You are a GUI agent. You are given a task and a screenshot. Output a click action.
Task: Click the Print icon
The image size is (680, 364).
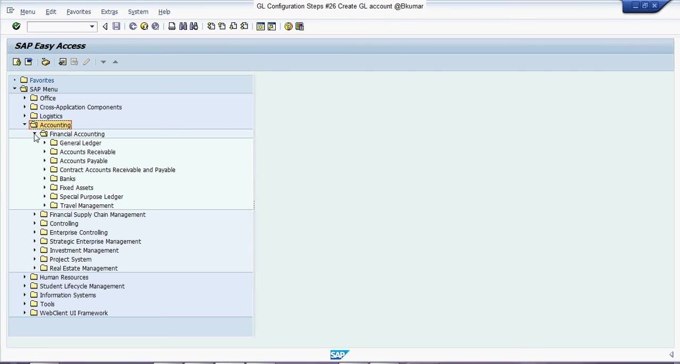172,27
